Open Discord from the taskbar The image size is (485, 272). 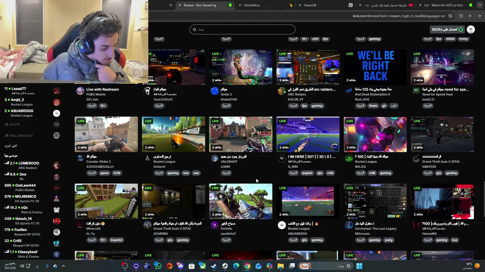click(180, 266)
